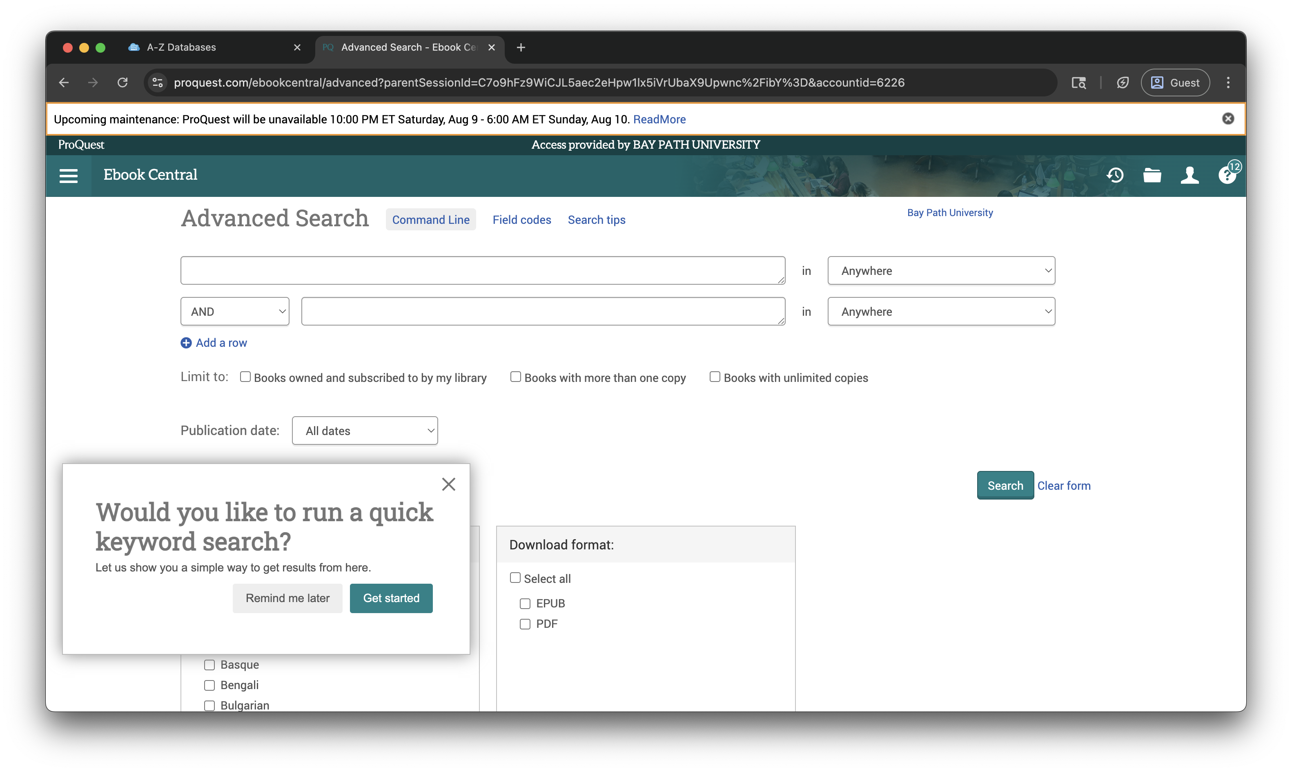The width and height of the screenshot is (1292, 772).
Task: Enable Books with unlimited copies checkbox
Action: tap(715, 377)
